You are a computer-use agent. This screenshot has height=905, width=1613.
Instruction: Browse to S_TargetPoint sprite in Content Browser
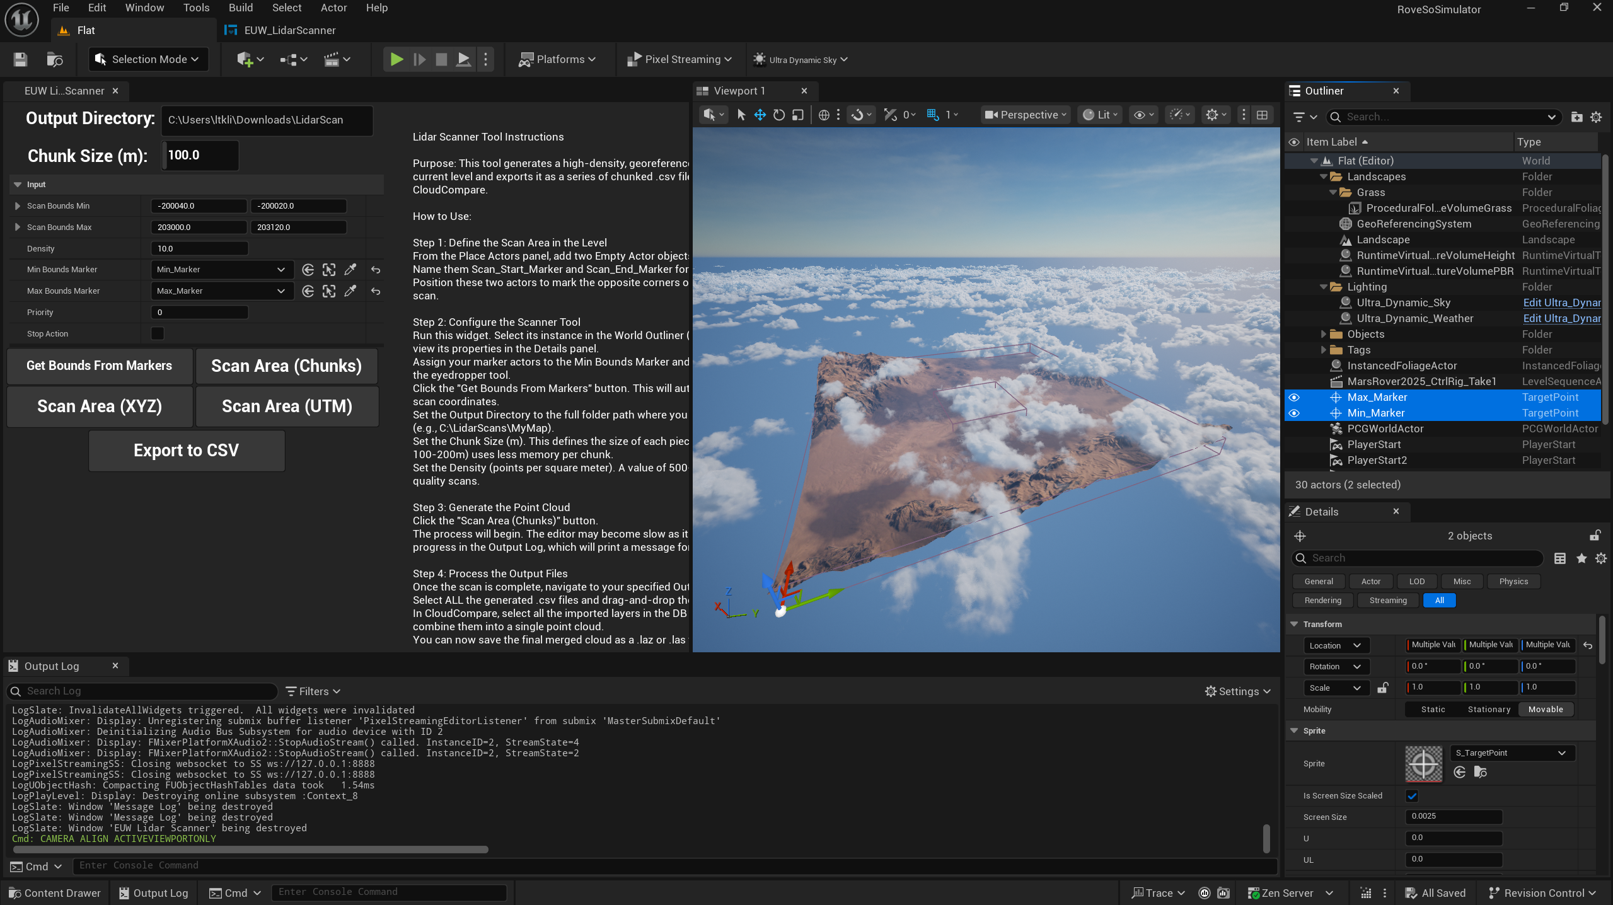click(1481, 772)
